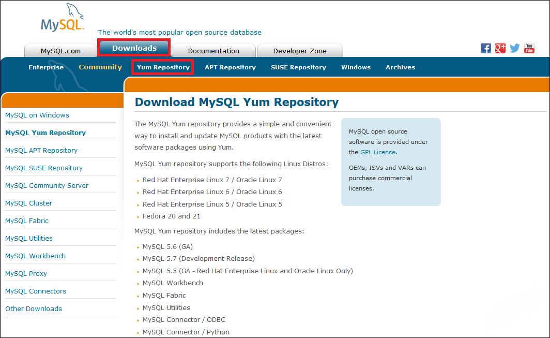550x338 pixels.
Task: Open the Facebook social icon
Action: pyautogui.click(x=485, y=48)
